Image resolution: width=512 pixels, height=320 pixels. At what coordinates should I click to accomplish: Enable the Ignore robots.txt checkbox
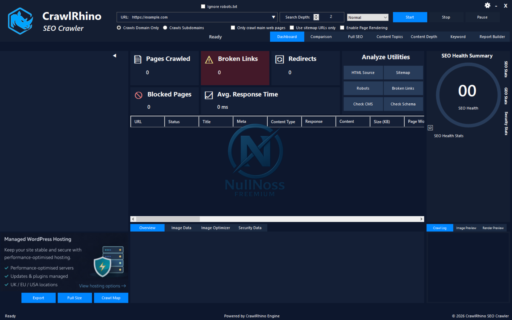click(x=203, y=6)
